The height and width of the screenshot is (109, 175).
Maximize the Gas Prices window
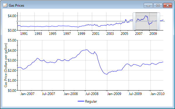[x=158, y=6]
